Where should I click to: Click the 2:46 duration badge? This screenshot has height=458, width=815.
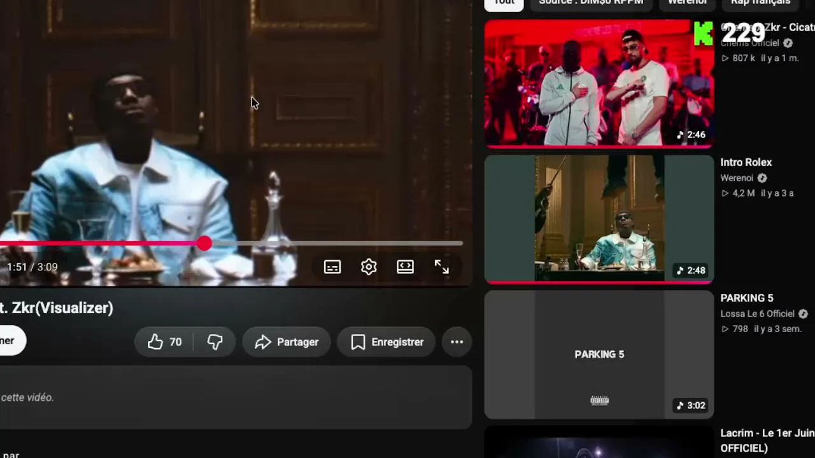click(691, 135)
